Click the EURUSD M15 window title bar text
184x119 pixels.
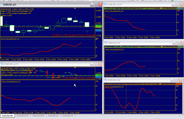11,64
